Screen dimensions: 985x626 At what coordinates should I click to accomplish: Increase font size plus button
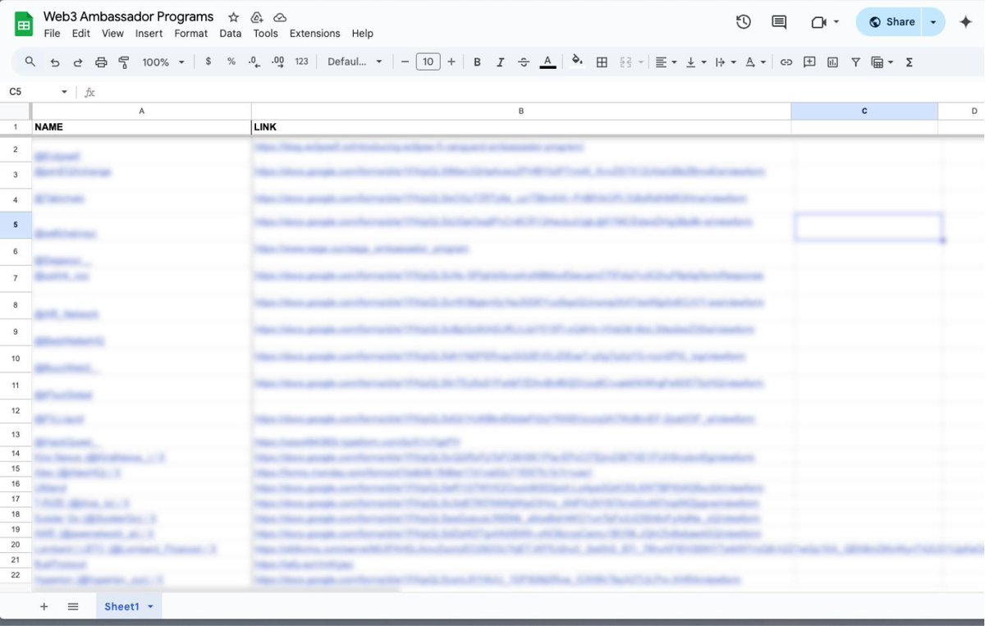coord(451,62)
